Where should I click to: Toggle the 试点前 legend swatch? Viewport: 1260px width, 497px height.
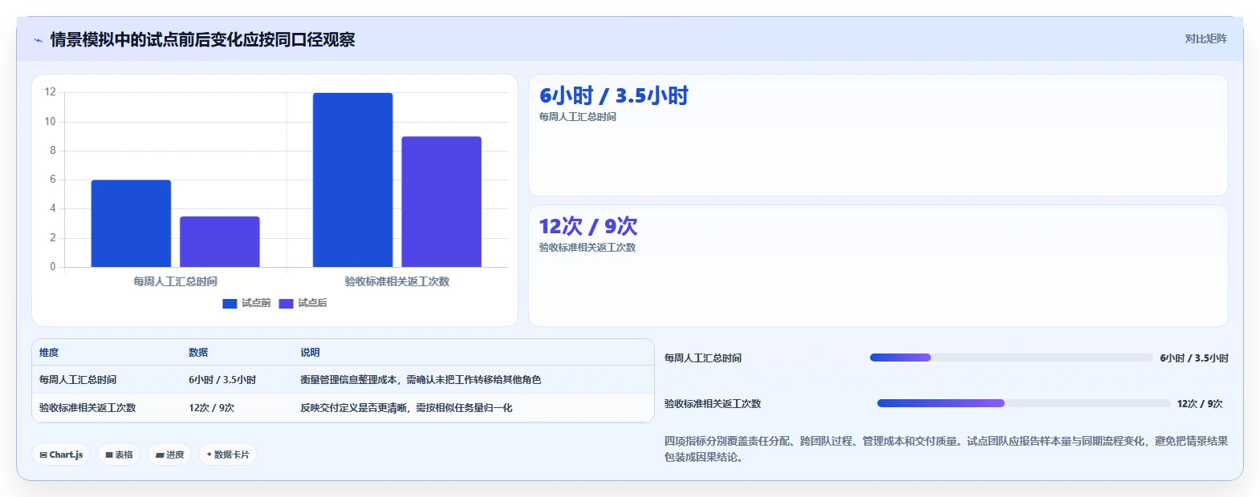click(230, 303)
